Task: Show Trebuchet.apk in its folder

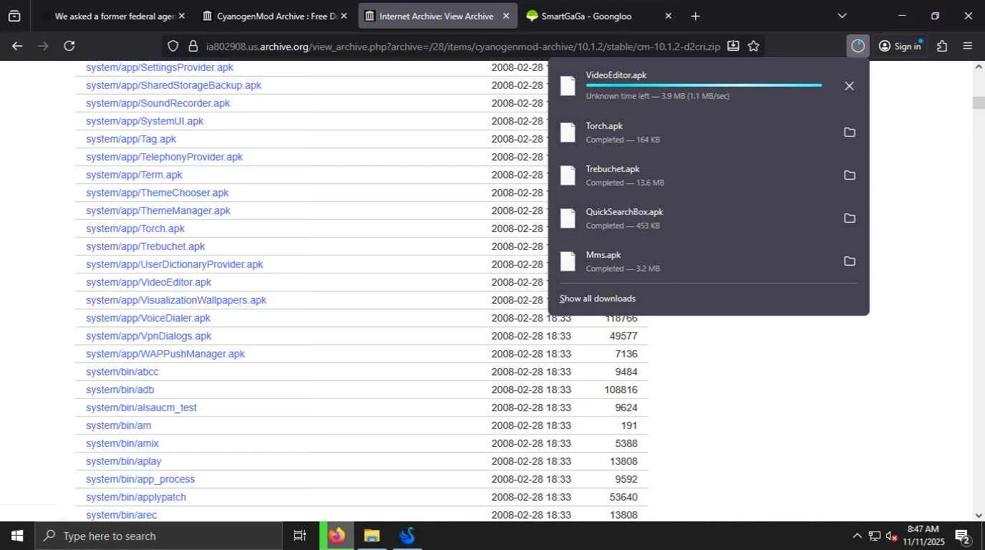Action: point(849,175)
